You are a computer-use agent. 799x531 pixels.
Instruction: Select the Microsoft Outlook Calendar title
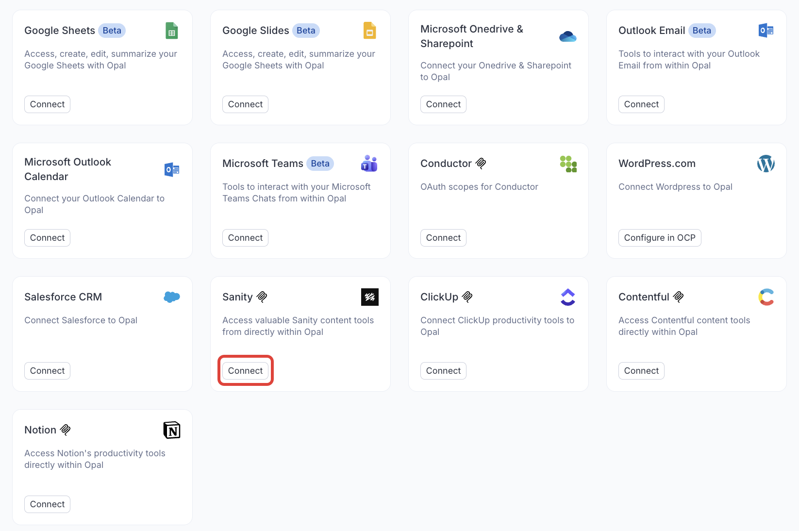pyautogui.click(x=67, y=169)
